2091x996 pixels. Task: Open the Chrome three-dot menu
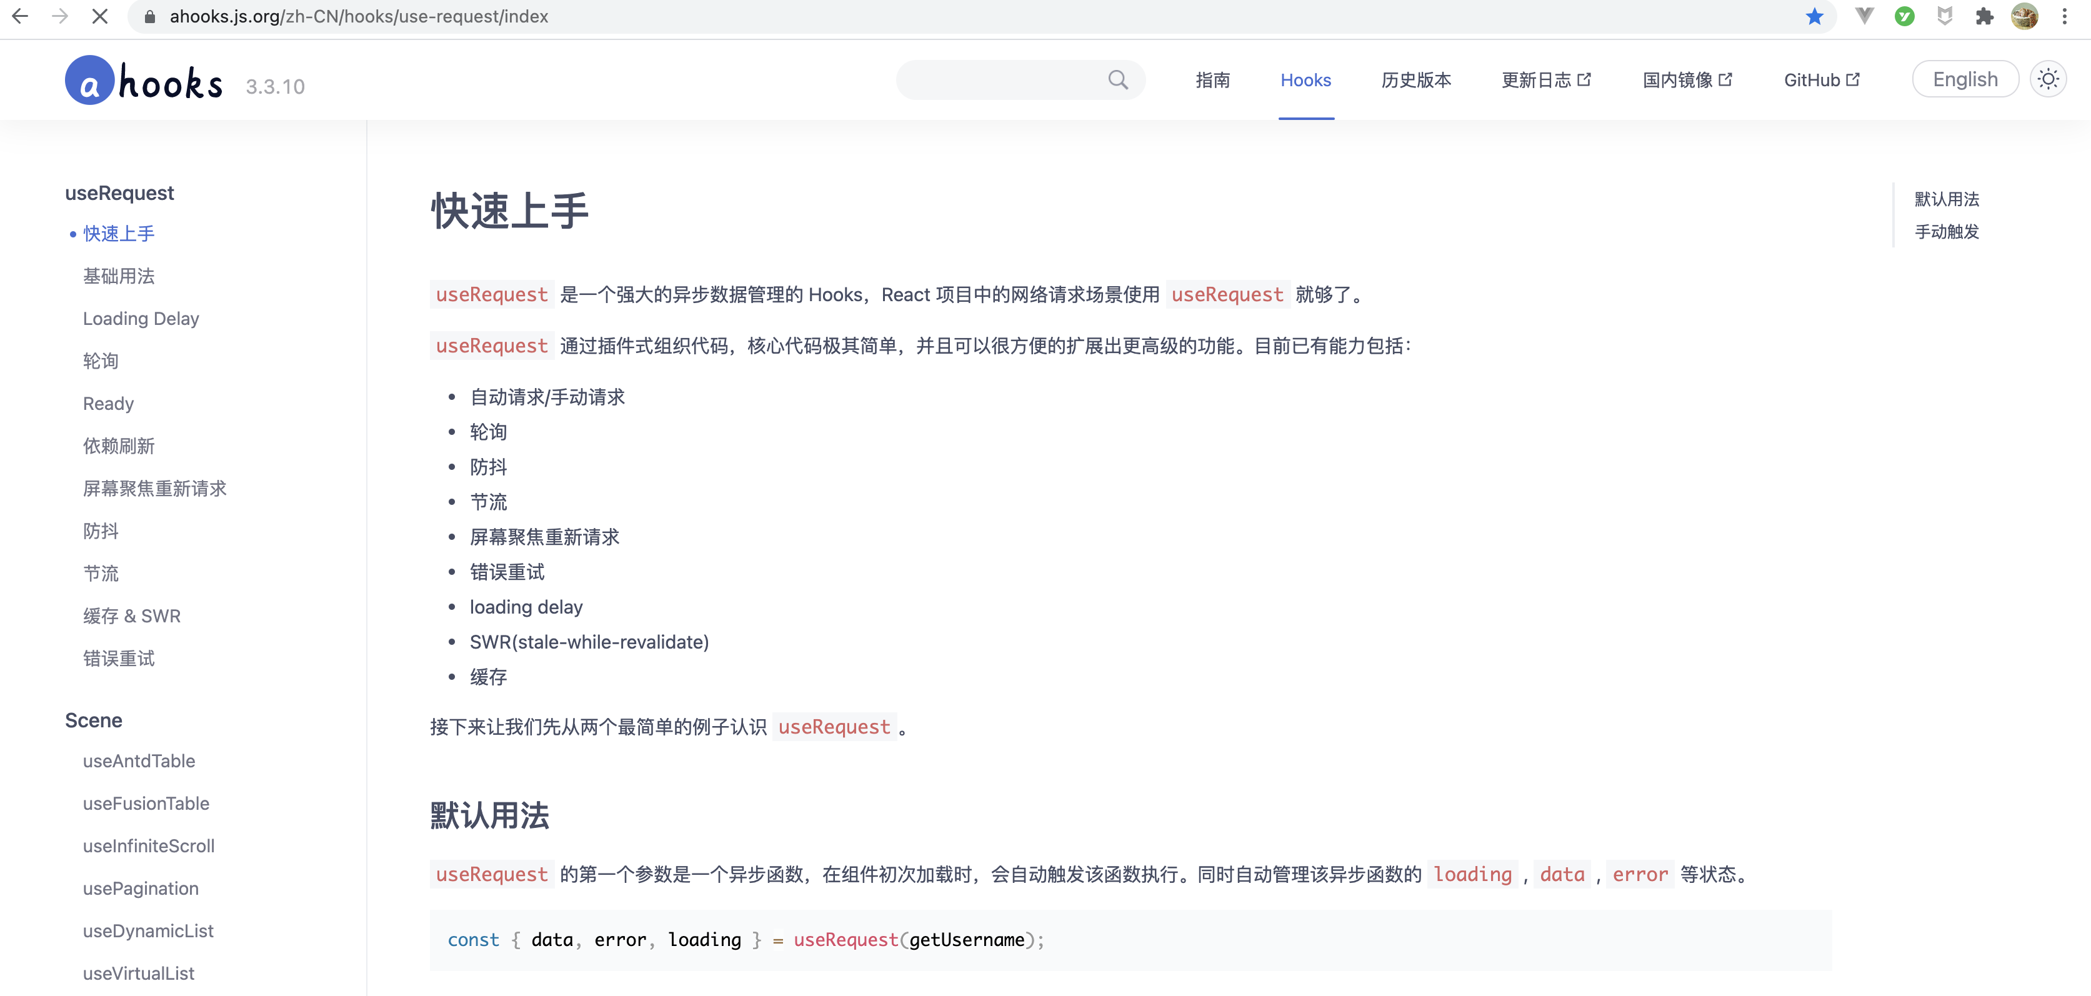(x=2064, y=16)
